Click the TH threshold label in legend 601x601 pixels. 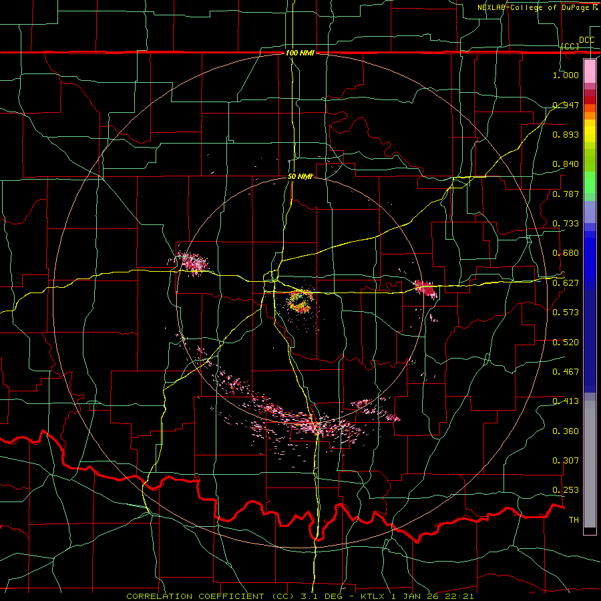[x=574, y=520]
